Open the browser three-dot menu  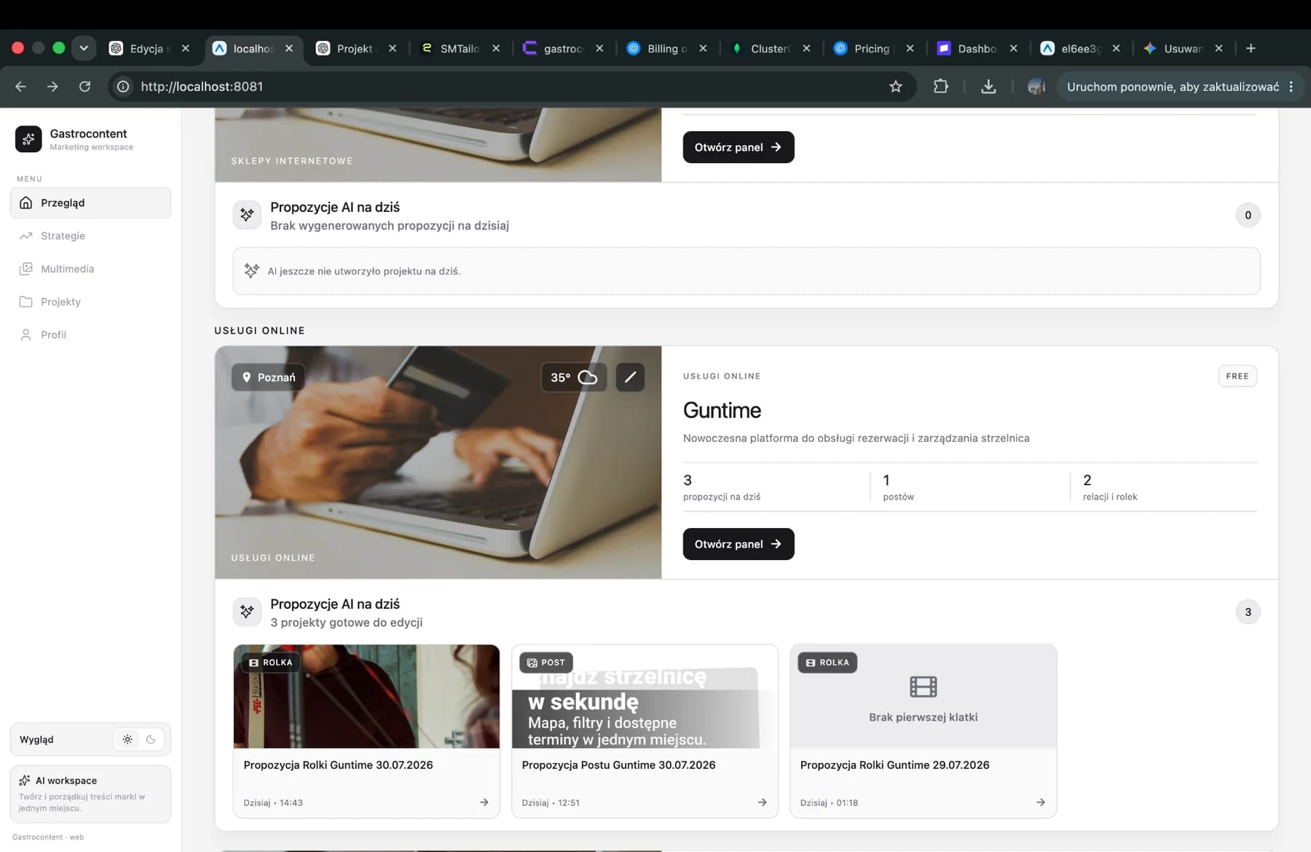point(1291,87)
